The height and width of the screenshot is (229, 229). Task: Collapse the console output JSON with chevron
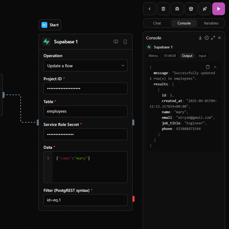pos(215,67)
